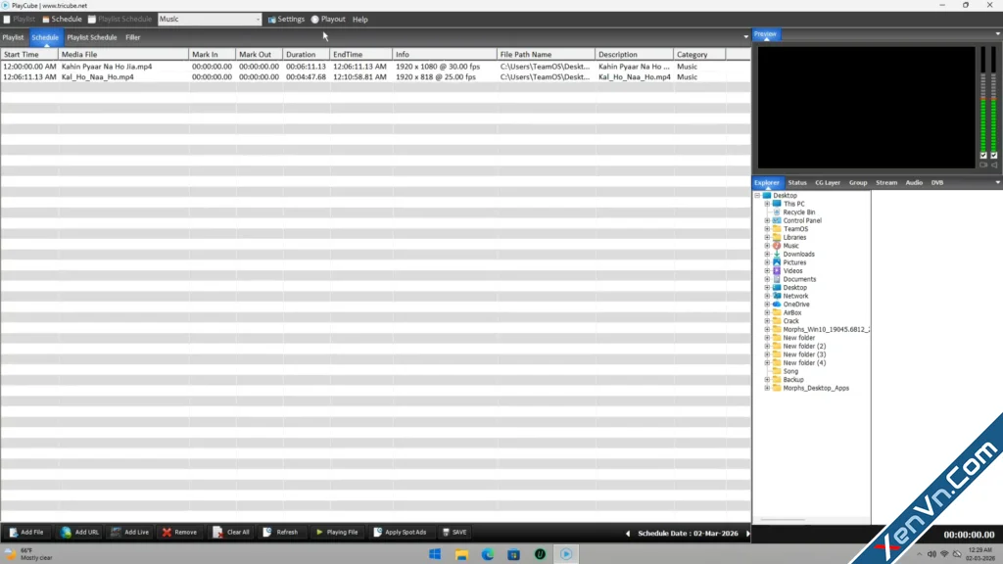Remove the selected item with Remove
This screenshot has width=1003, height=564.
pos(180,532)
